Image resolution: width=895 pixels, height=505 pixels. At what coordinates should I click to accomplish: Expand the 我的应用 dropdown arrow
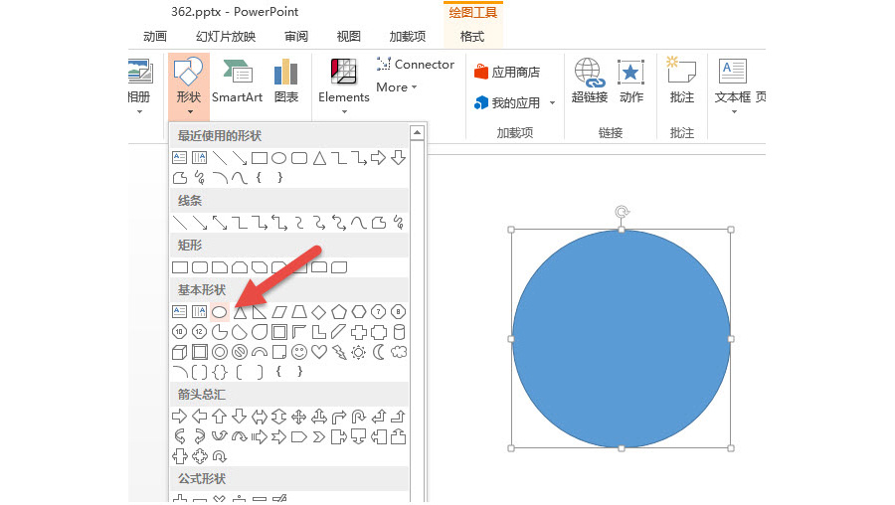click(x=552, y=103)
